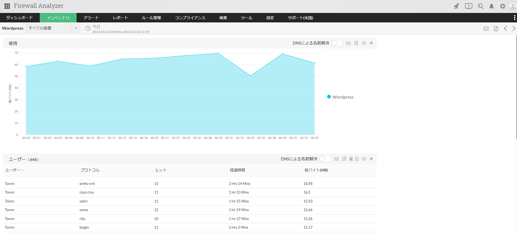
Task: Export the usage chart to PDF
Action: (356, 43)
